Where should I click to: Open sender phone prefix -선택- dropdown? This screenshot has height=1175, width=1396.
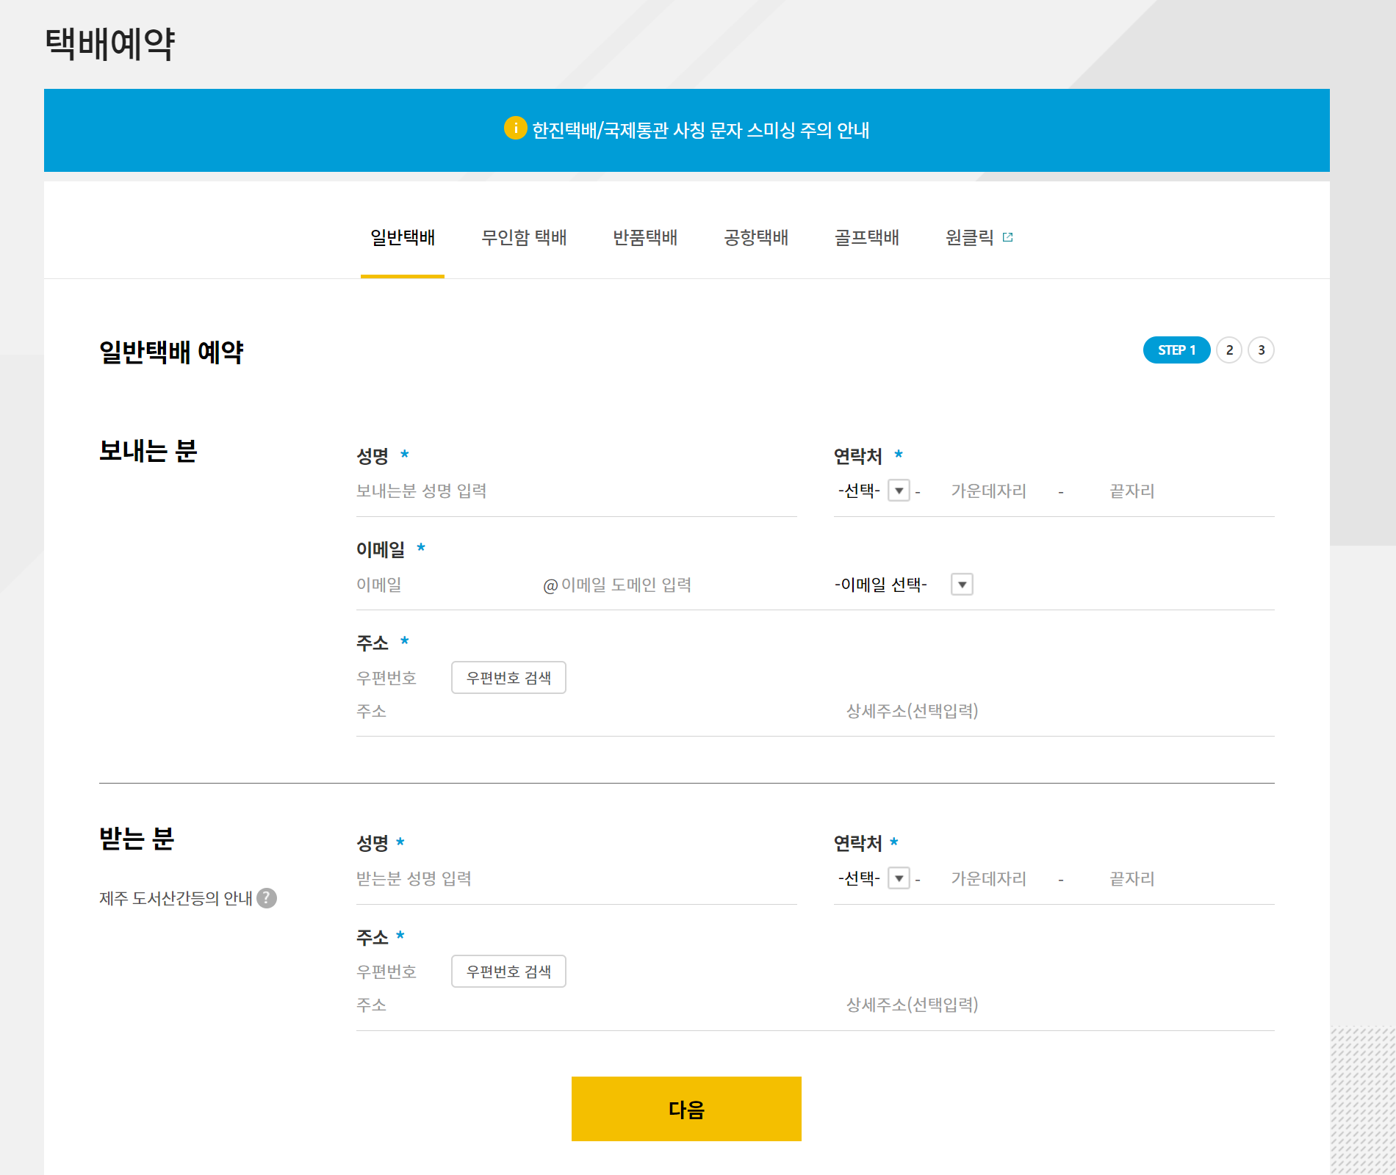click(x=874, y=490)
